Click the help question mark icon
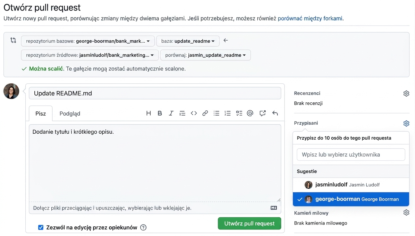The width and height of the screenshot is (415, 236). (143, 228)
